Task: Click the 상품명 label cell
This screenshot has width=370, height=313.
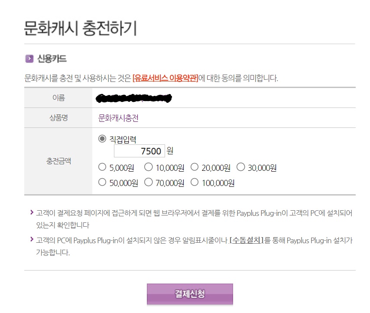Action: [58, 118]
